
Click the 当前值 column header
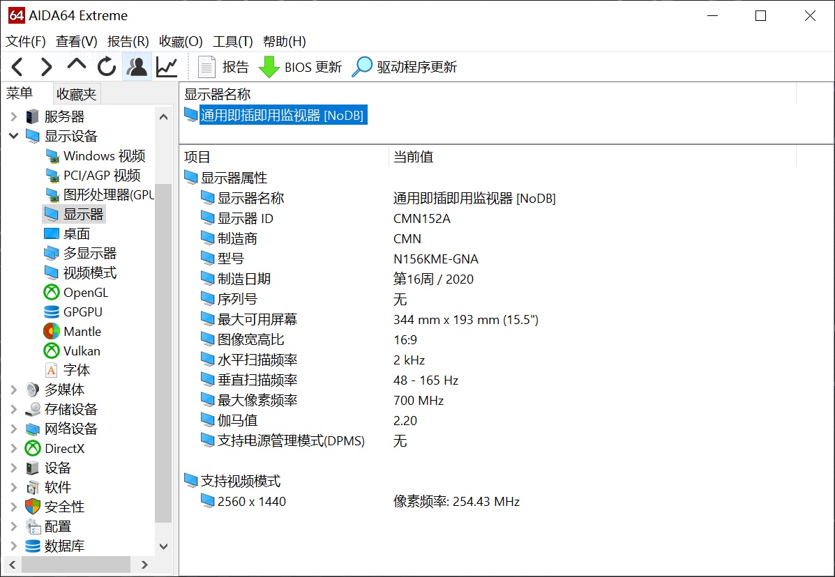pyautogui.click(x=413, y=157)
